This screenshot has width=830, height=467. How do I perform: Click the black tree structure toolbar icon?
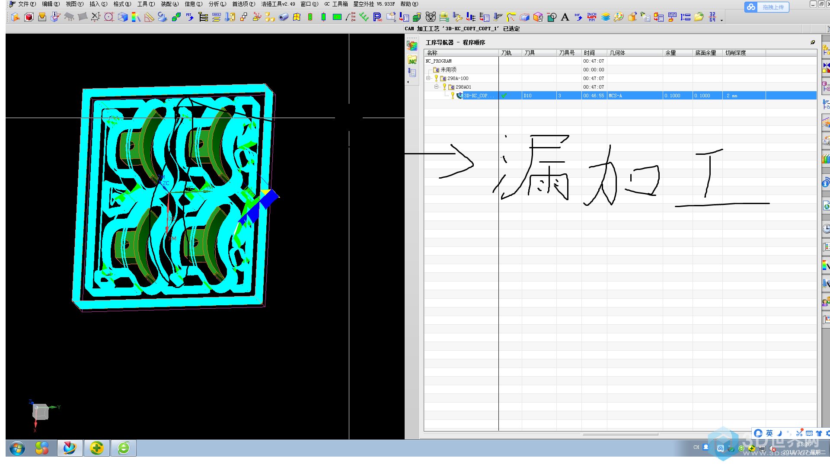tap(203, 17)
